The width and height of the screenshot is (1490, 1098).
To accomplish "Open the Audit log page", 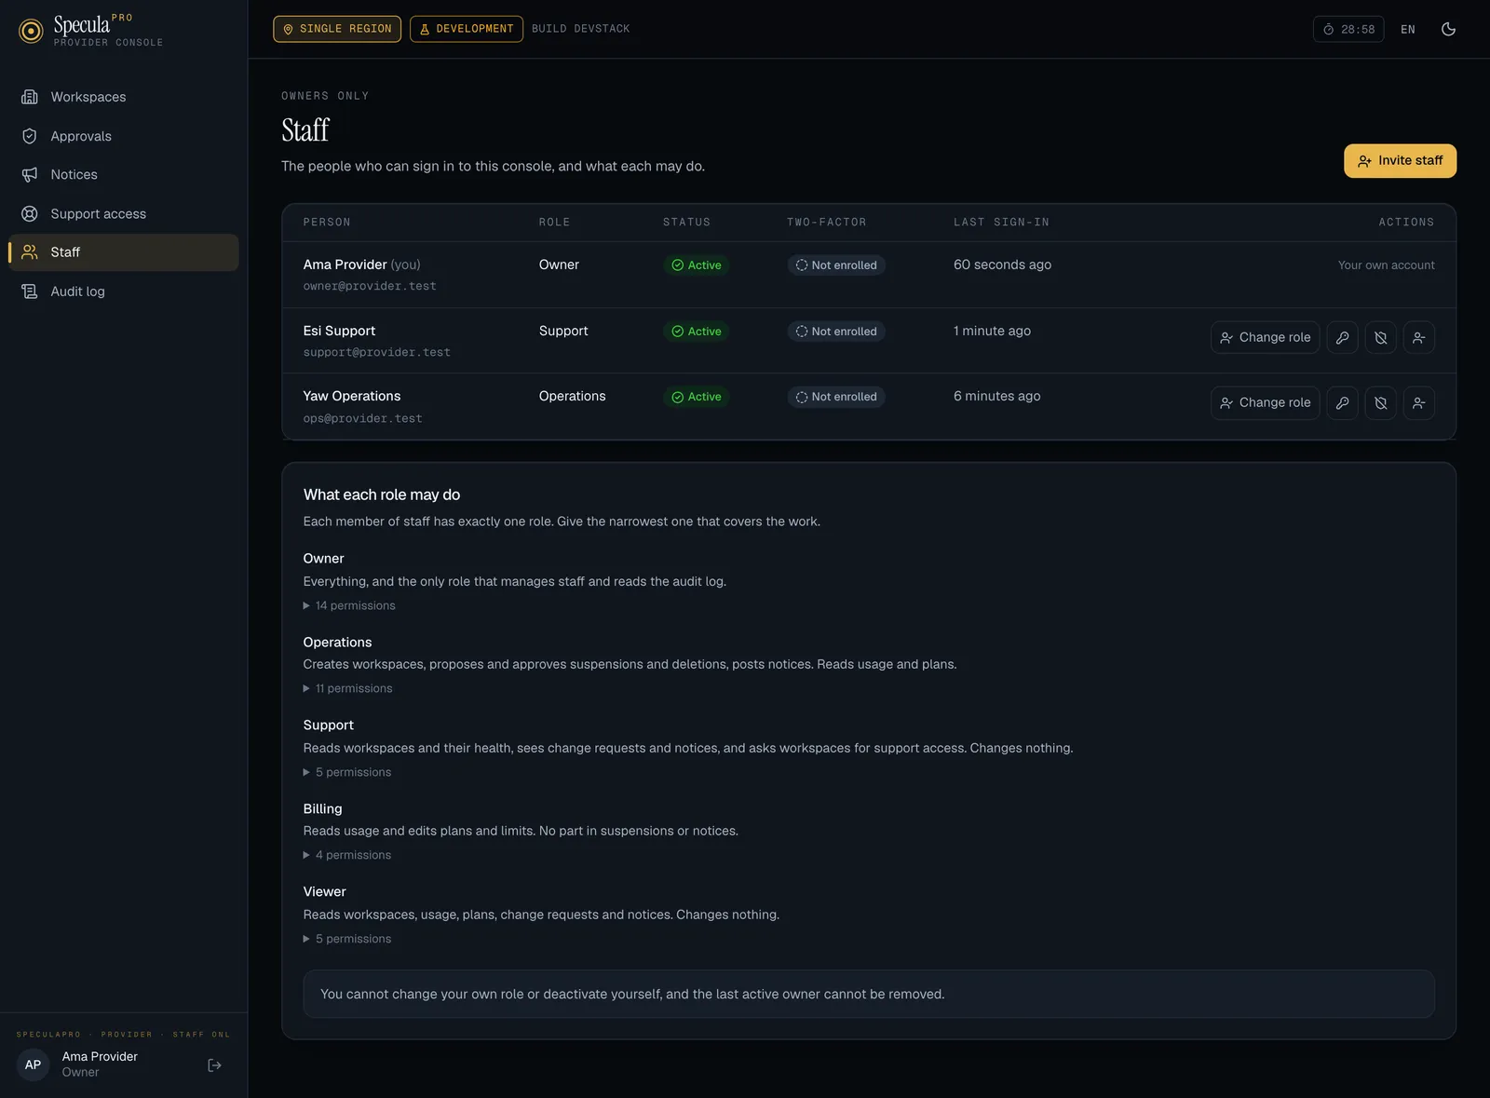I will click(x=123, y=291).
